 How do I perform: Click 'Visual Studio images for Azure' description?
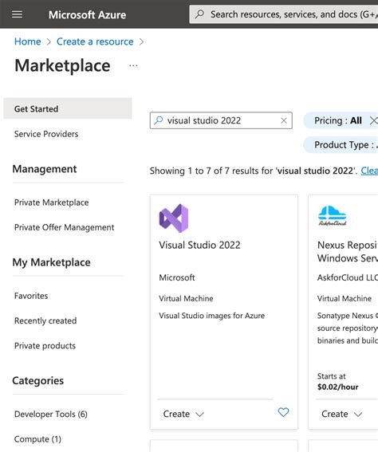211,316
